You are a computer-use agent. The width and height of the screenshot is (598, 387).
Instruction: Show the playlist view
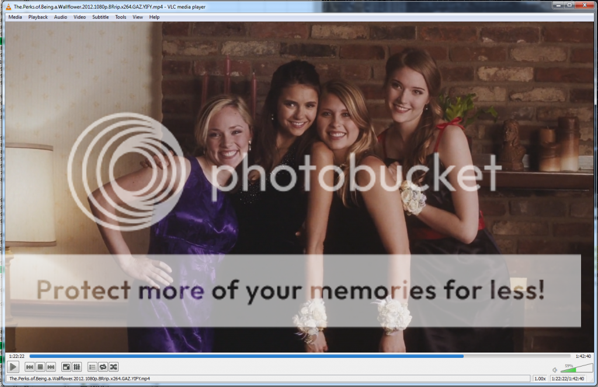pos(92,367)
